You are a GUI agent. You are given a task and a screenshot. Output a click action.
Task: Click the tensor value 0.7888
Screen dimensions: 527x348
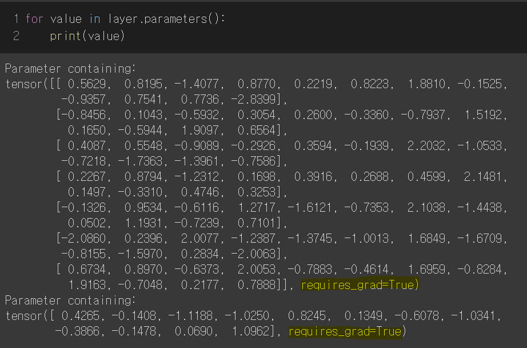click(x=257, y=285)
